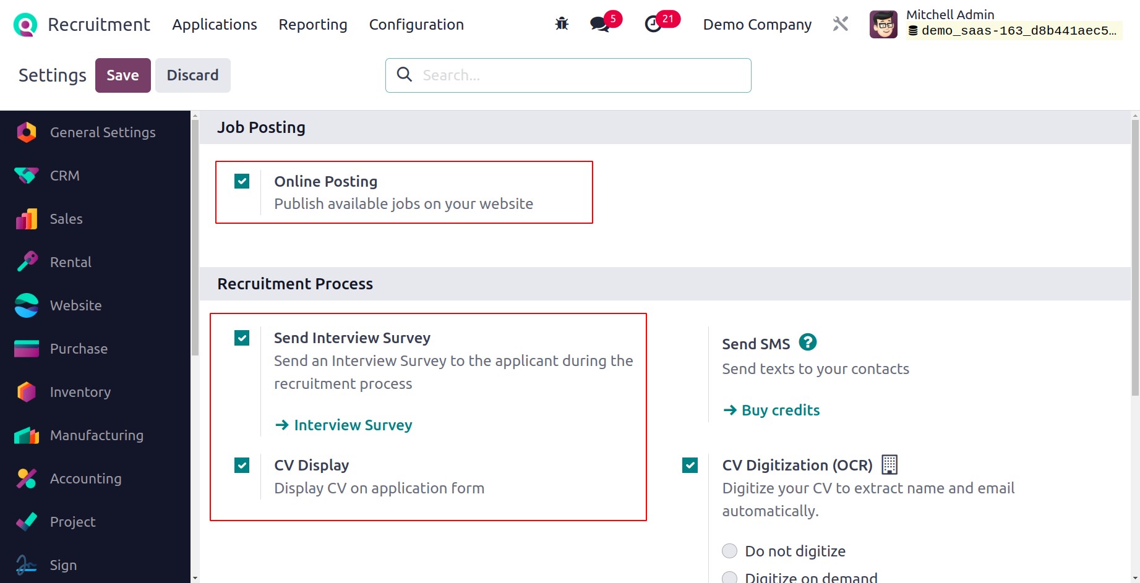Viewport: 1140px width, 583px height.
Task: Click the Accounting sidebar icon
Action: pyautogui.click(x=26, y=479)
